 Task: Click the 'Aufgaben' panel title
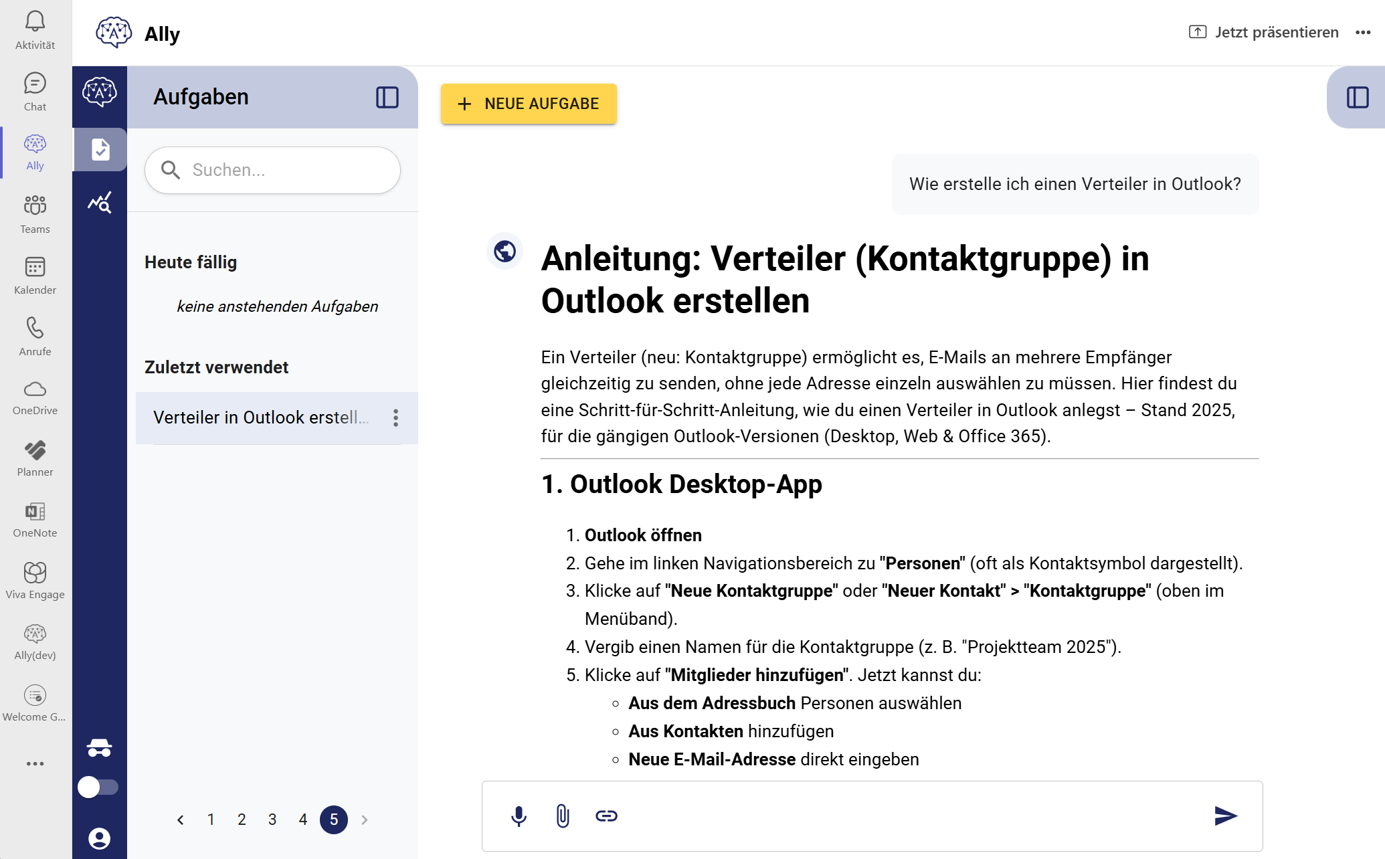tap(201, 97)
